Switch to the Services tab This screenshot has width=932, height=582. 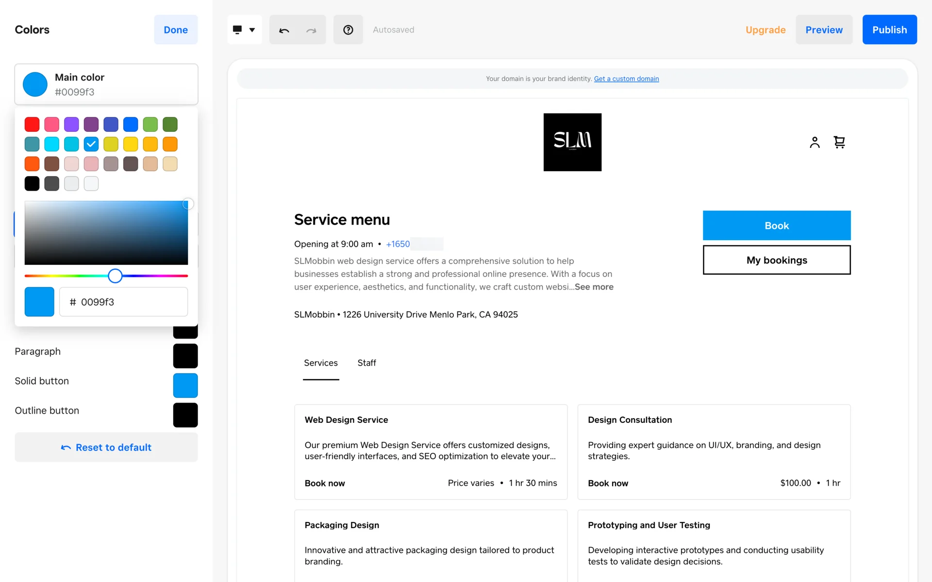click(x=320, y=363)
